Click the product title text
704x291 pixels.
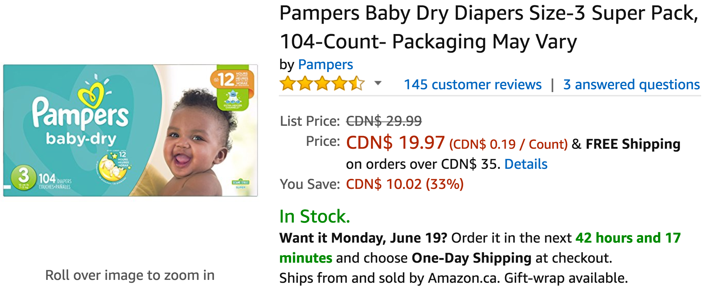pos(489,27)
